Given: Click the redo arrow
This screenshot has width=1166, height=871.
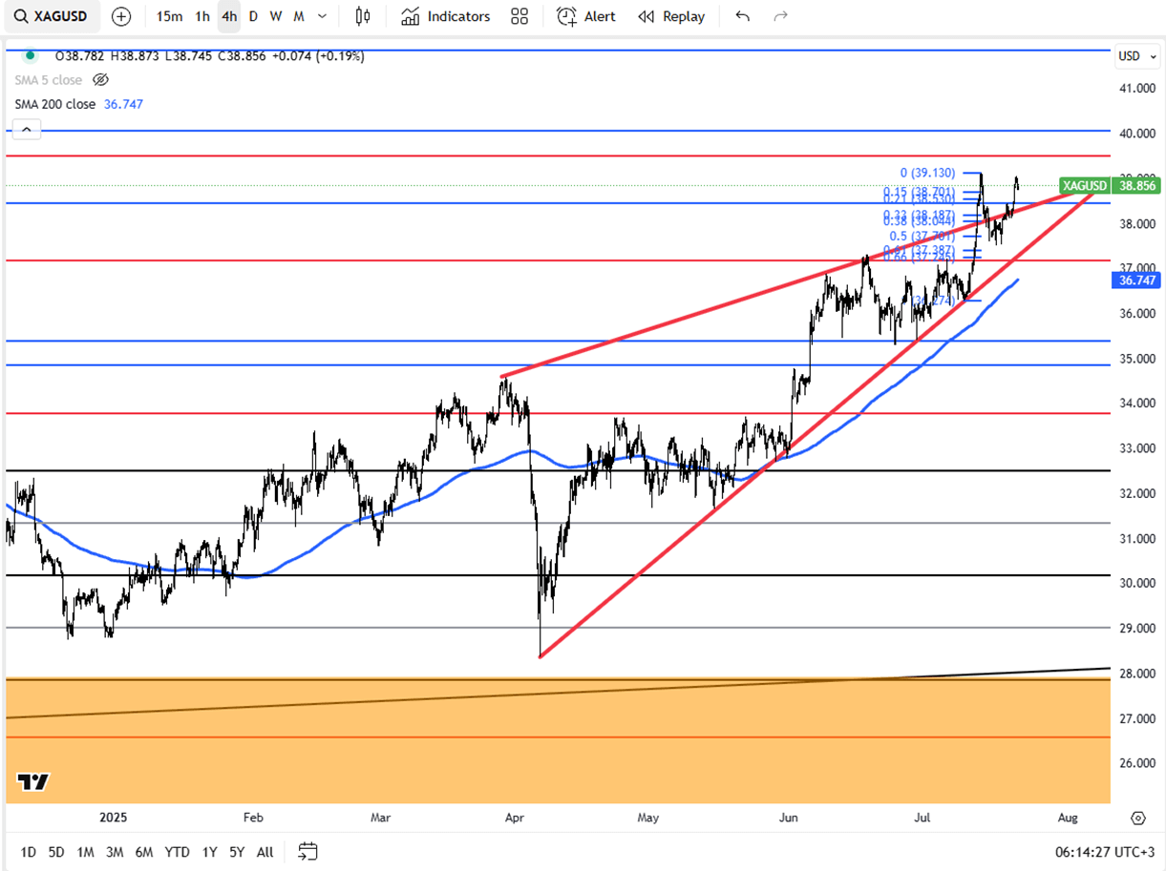Looking at the screenshot, I should click(780, 16).
